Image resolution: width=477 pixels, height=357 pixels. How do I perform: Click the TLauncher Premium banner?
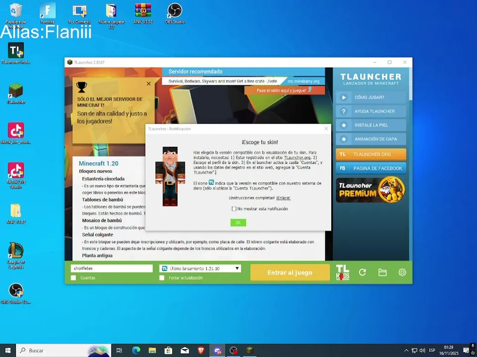(371, 190)
